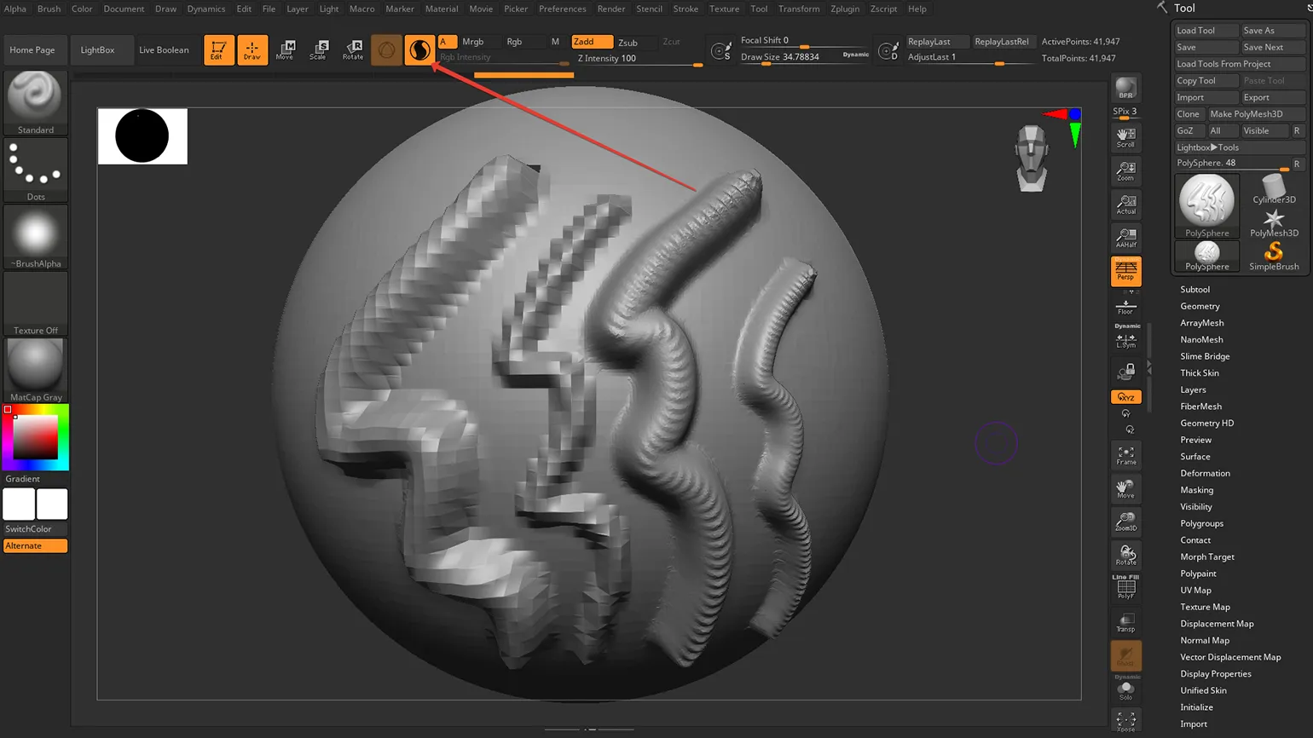1313x738 pixels.
Task: Click the Zoom3D navigation icon
Action: coord(1125,522)
